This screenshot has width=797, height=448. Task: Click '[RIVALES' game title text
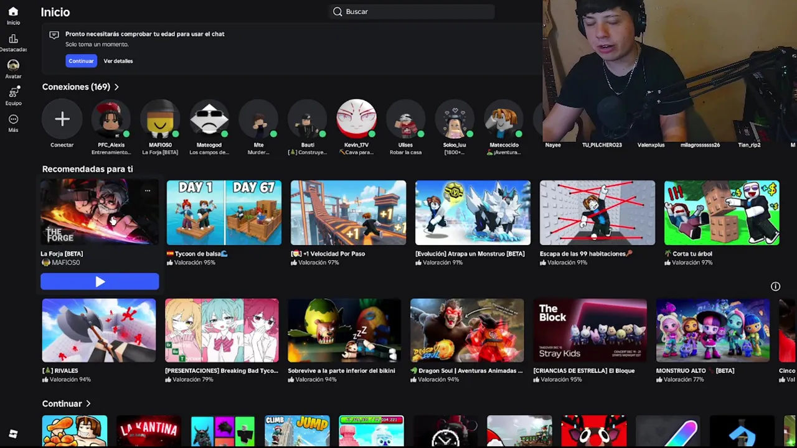tap(60, 371)
